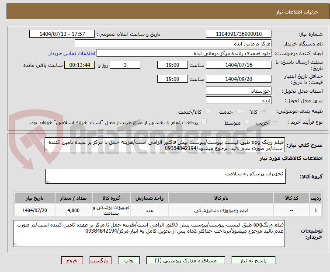This screenshot has width=330, height=272.
Task: Click the پاسخ به نیاز button
Action: click(x=254, y=261)
